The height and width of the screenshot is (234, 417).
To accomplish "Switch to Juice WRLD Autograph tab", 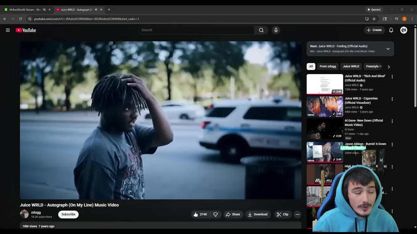I will pos(77,10).
